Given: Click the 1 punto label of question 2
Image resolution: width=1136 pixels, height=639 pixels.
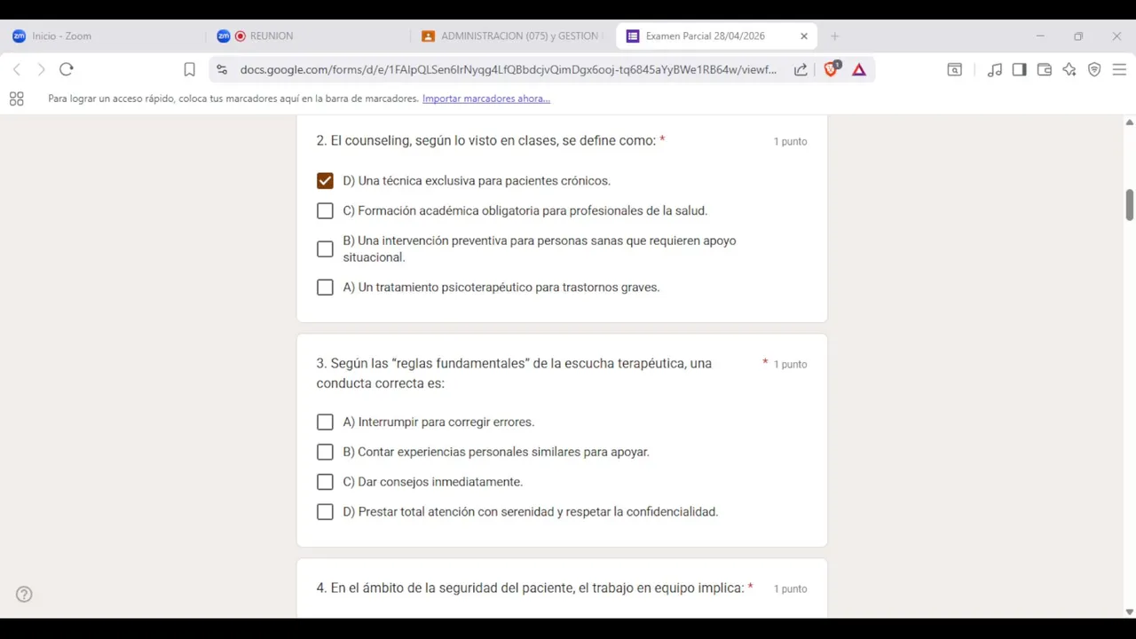Looking at the screenshot, I should (790, 142).
